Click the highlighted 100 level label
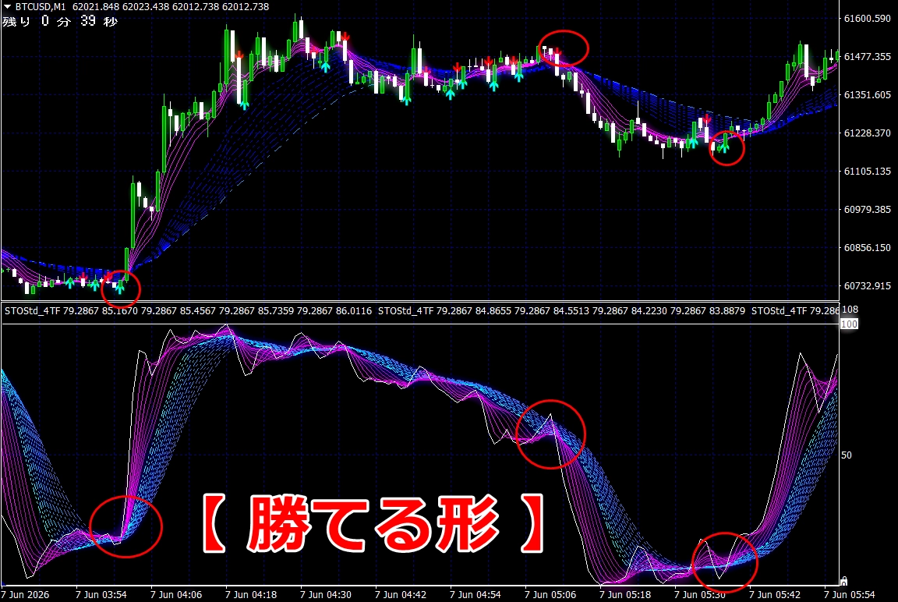 click(849, 324)
